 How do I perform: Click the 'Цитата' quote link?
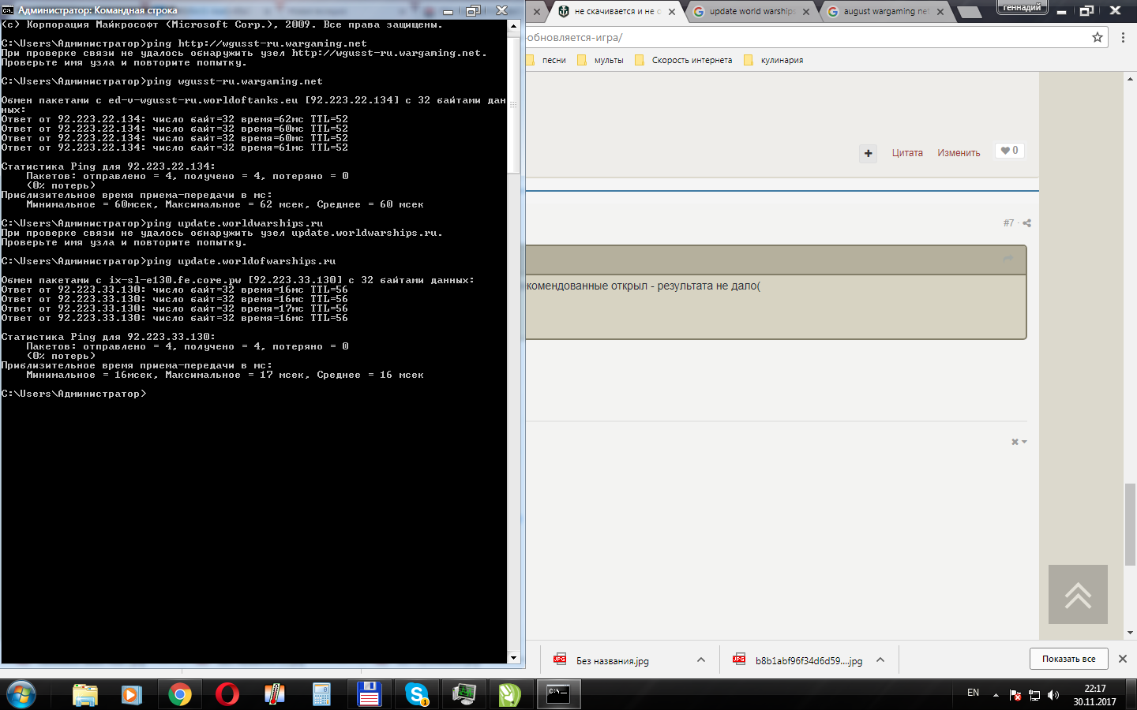click(x=907, y=153)
